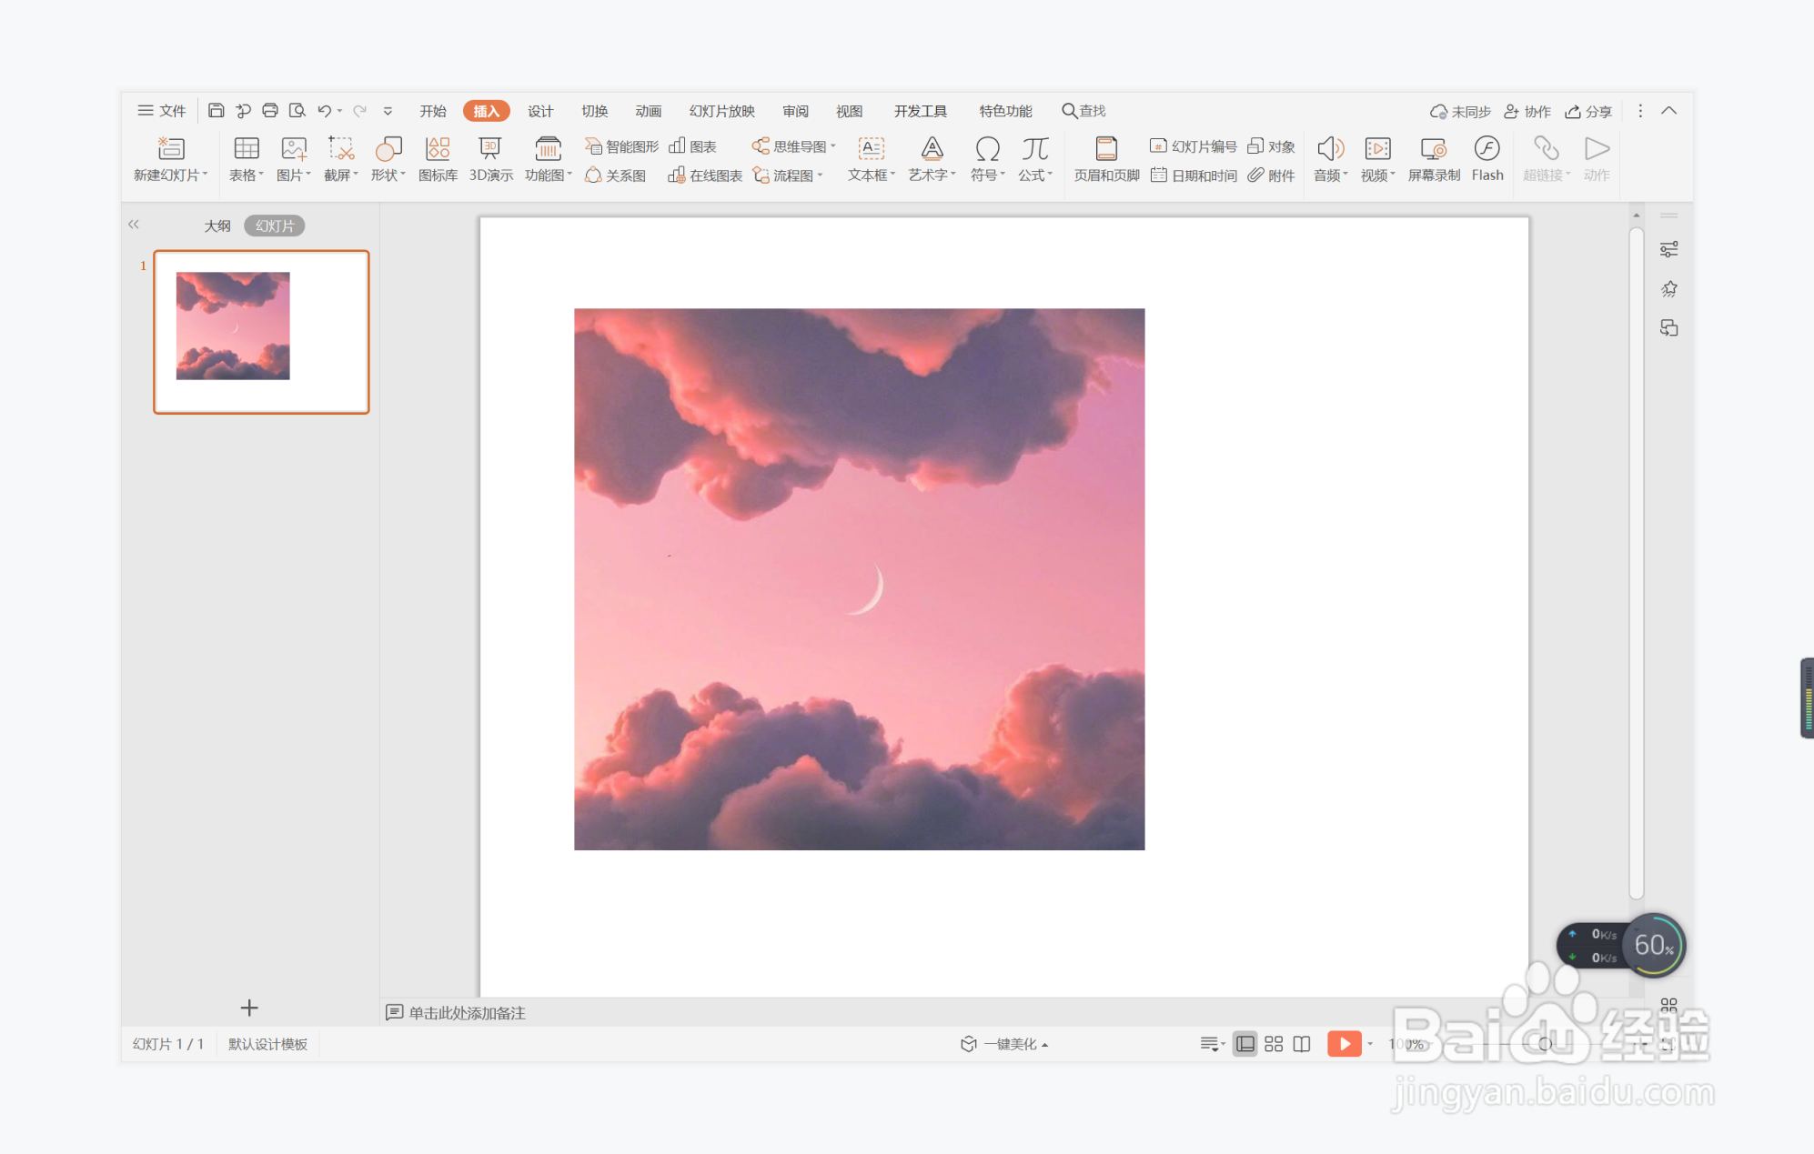Start screen recording (屏幕录制)
The width and height of the screenshot is (1814, 1154).
pos(1434,159)
